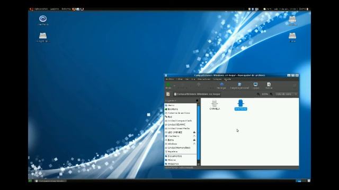This screenshot has width=339, height=190.
Task: Open Carpeta personal from the toolbar
Action: point(239,85)
